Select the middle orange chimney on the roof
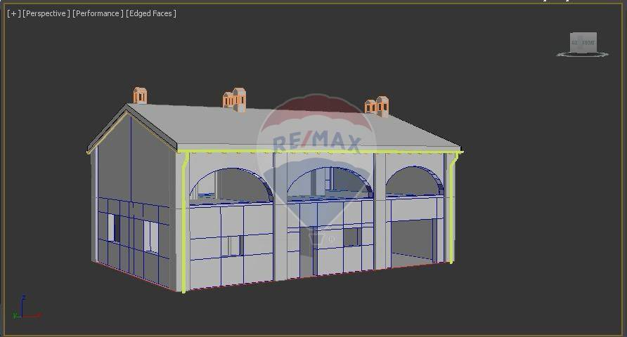Image resolution: width=627 pixels, height=337 pixels. click(x=235, y=100)
